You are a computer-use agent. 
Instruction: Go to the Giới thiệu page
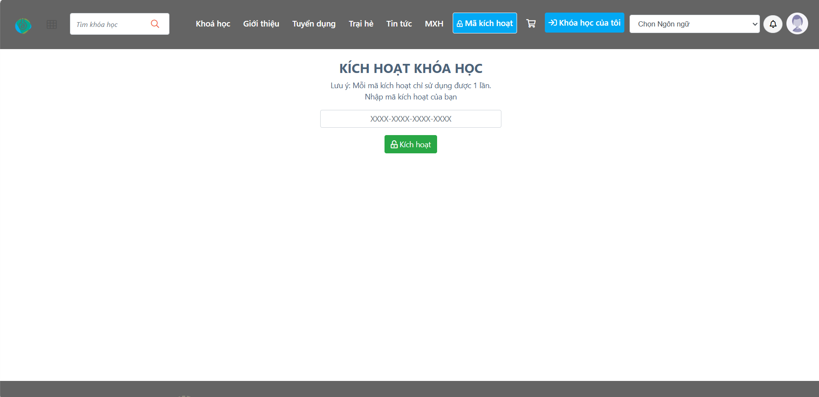point(261,24)
